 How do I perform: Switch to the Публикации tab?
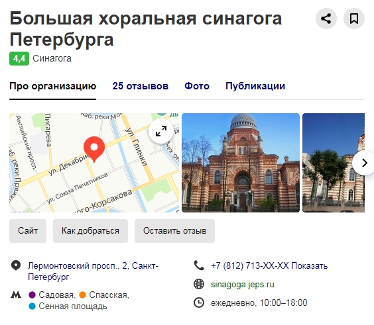click(x=255, y=86)
